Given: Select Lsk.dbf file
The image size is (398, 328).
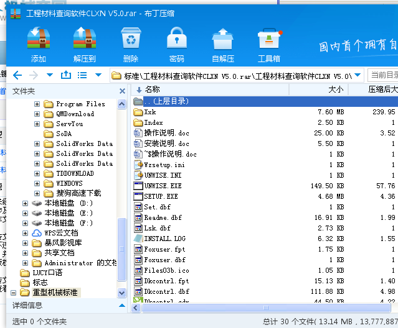Looking at the screenshot, I should pos(153,228).
